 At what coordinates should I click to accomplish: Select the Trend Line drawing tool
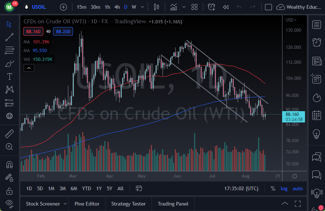click(x=9, y=37)
